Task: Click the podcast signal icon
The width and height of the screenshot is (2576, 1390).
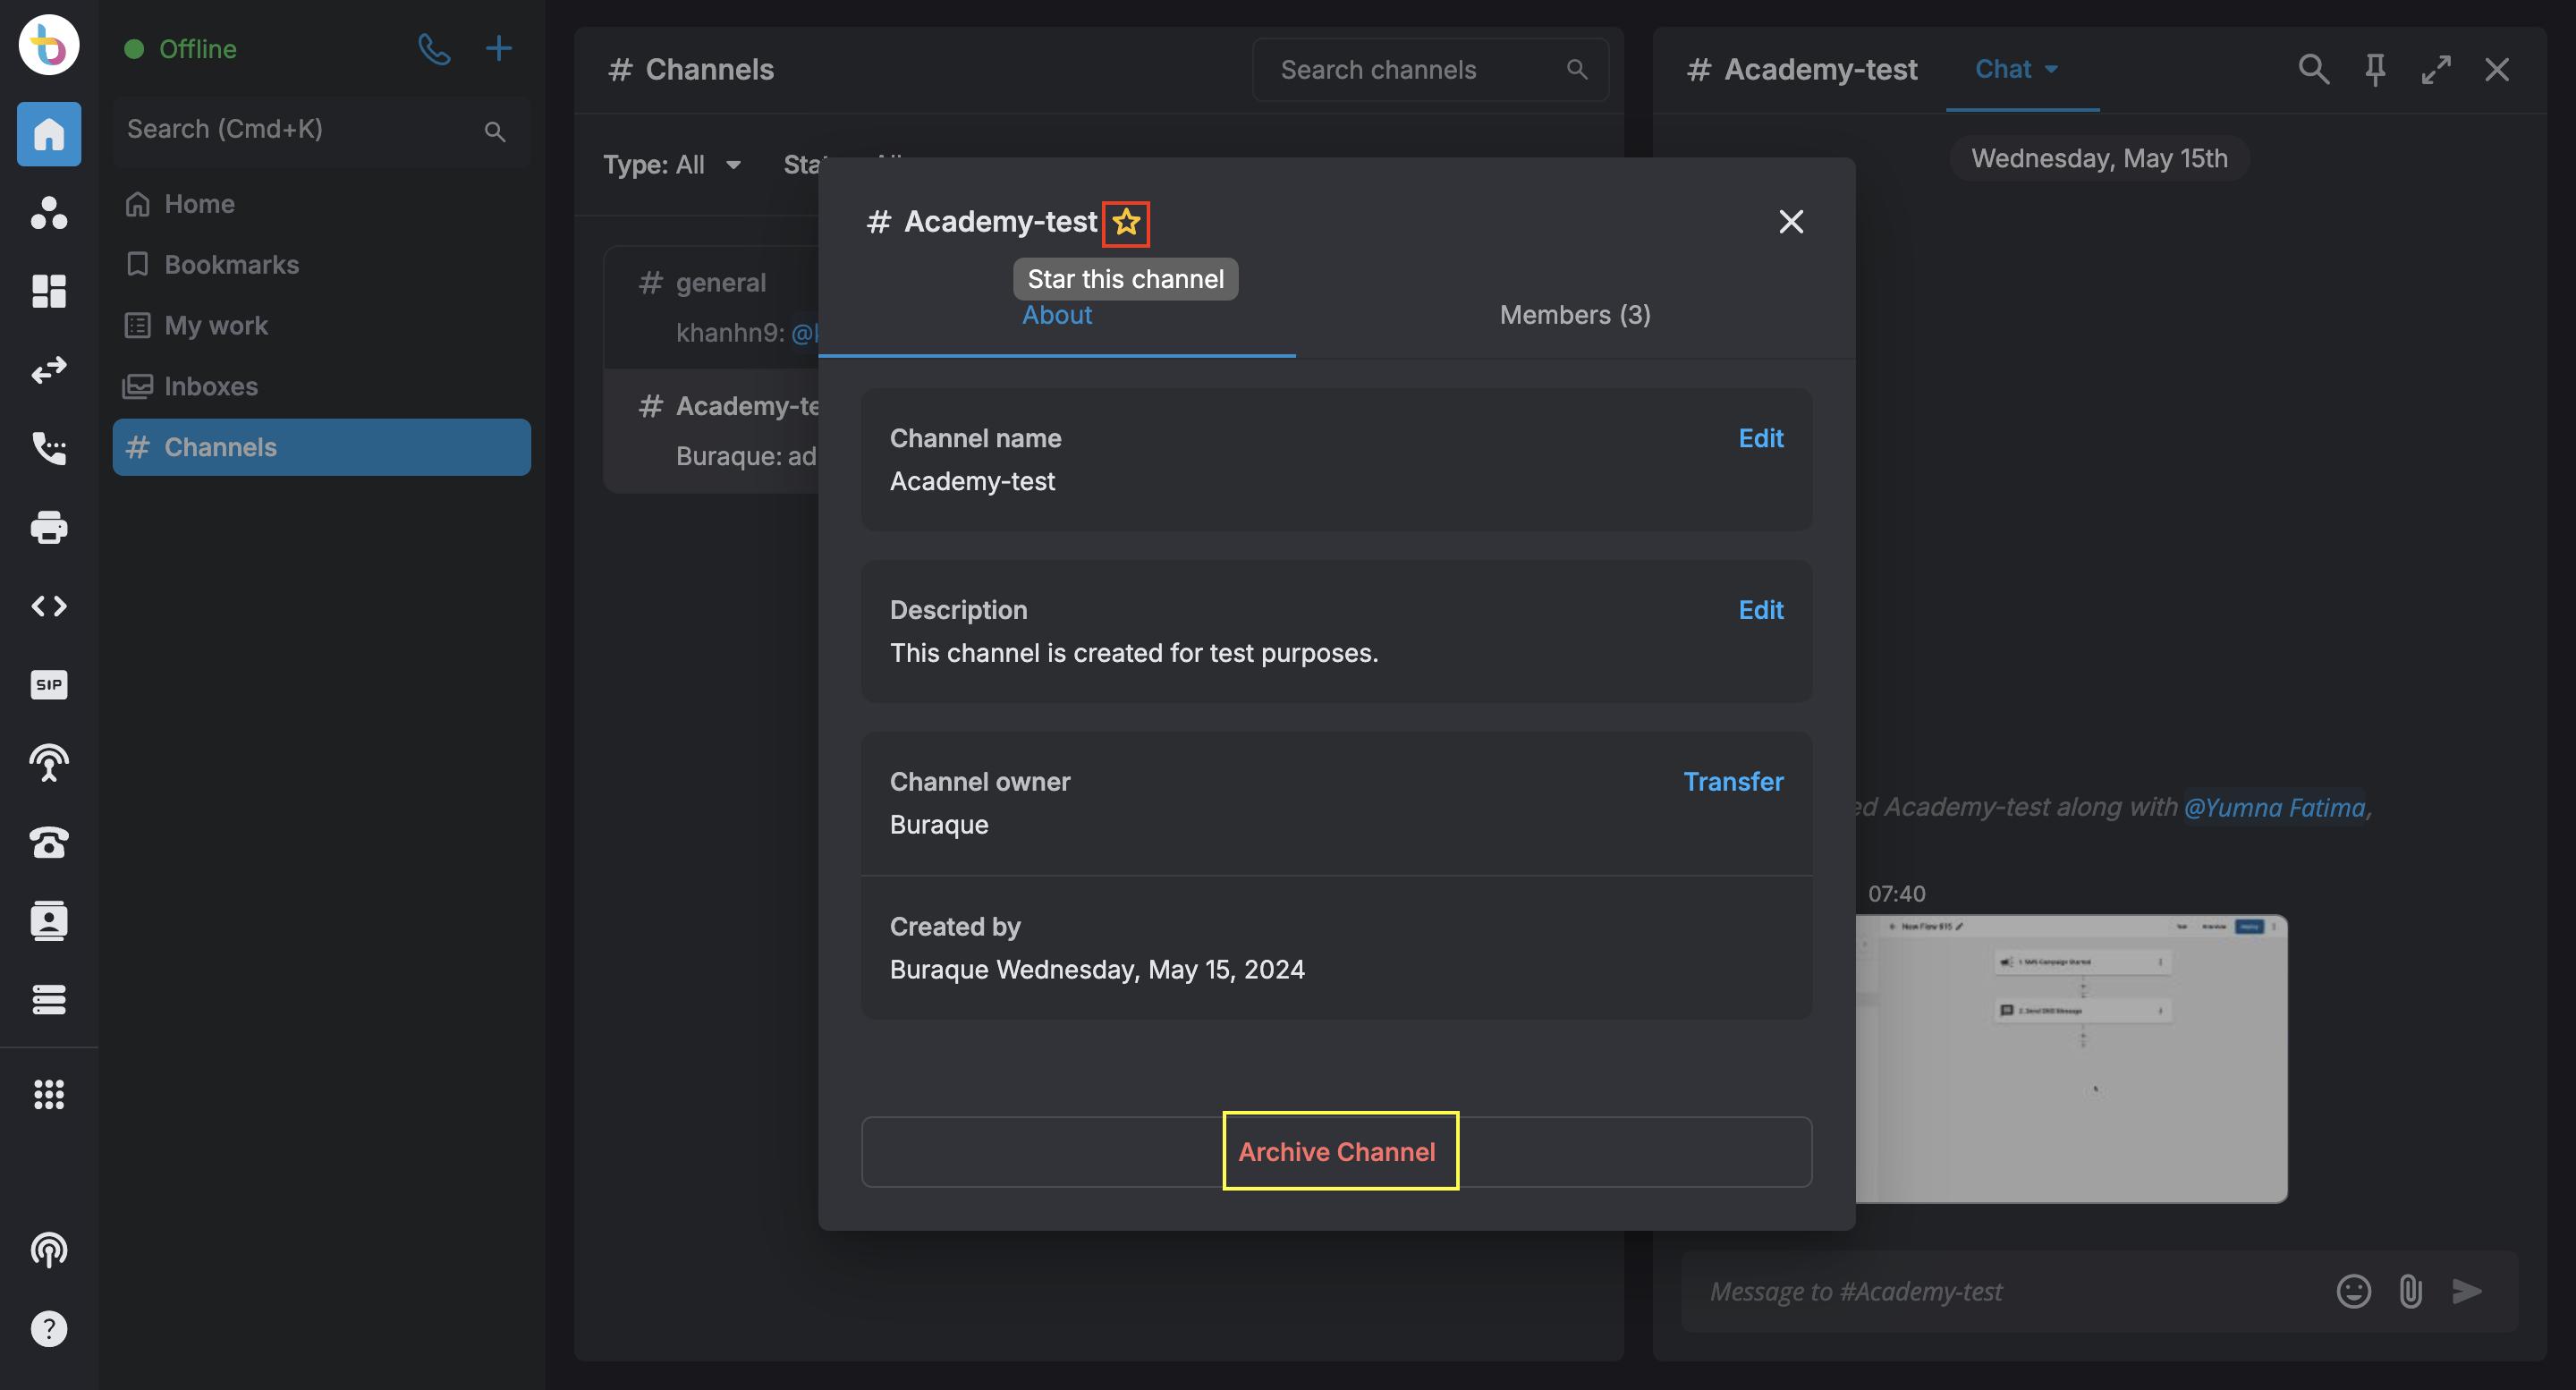Action: 49,1250
